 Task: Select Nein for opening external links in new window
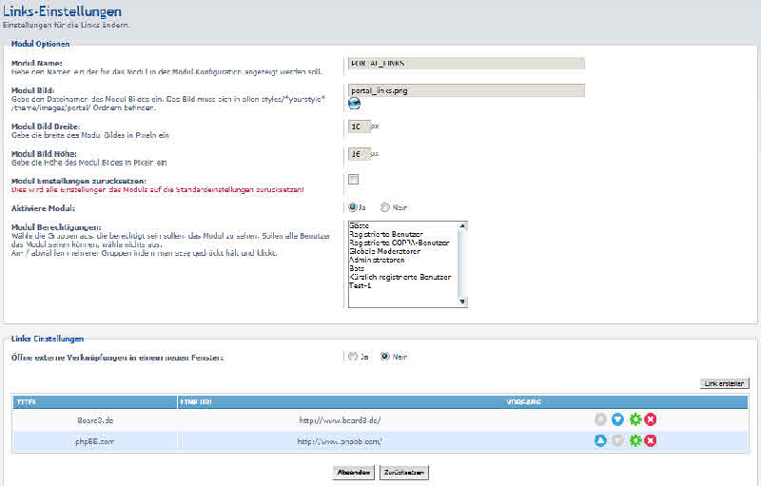384,357
